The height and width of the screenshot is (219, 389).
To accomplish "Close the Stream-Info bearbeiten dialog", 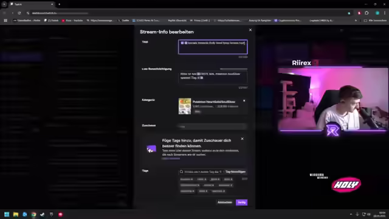I will (250, 30).
